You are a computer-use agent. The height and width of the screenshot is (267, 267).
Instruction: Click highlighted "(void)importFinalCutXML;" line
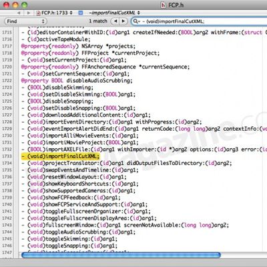[60, 156]
